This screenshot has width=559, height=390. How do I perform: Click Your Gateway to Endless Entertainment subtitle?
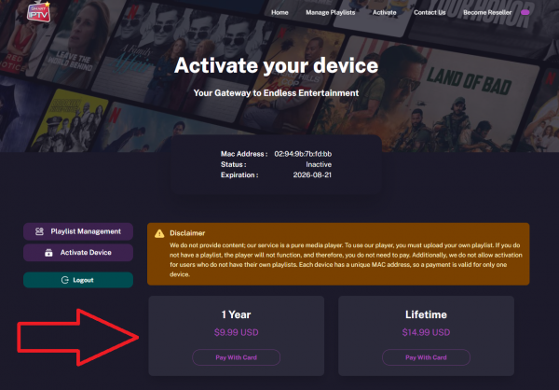click(276, 93)
